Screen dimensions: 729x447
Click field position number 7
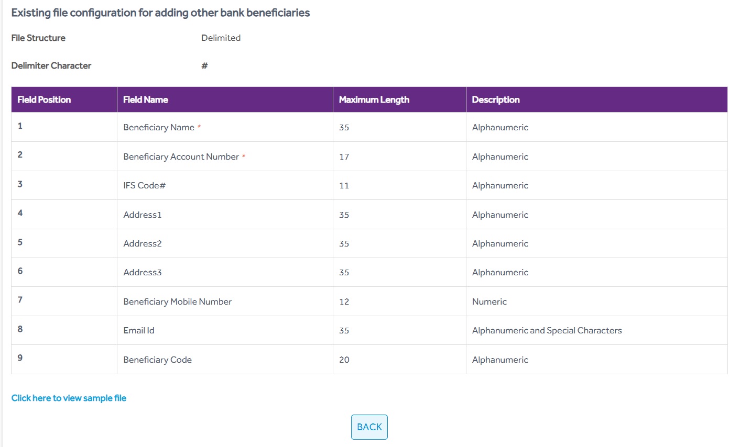[20, 300]
